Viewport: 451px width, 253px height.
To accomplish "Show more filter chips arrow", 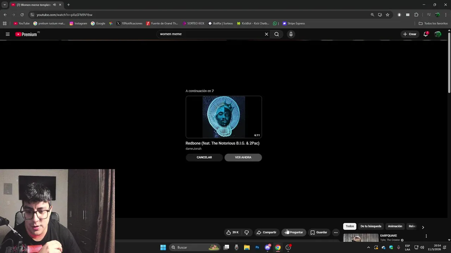I will pos(423,227).
